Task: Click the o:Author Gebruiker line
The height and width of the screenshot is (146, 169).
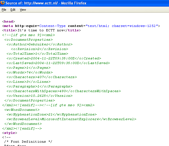Action: click(40, 44)
